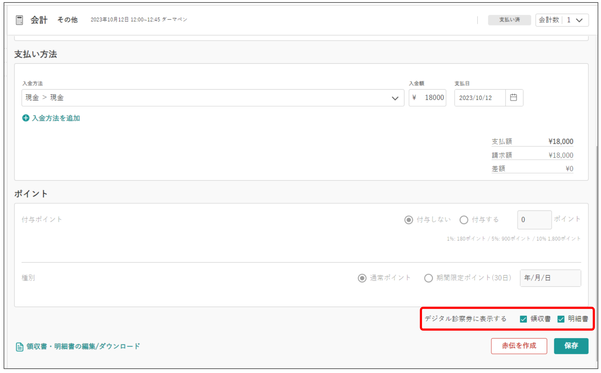Click the 保存 button
601x373 pixels.
(571, 346)
